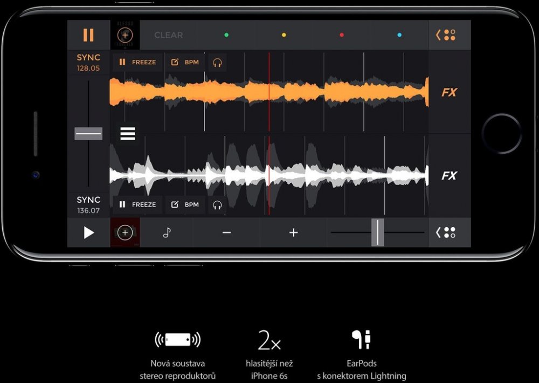Click the bottom deck headphones cue icon
Image resolution: width=539 pixels, height=383 pixels.
pos(217,204)
